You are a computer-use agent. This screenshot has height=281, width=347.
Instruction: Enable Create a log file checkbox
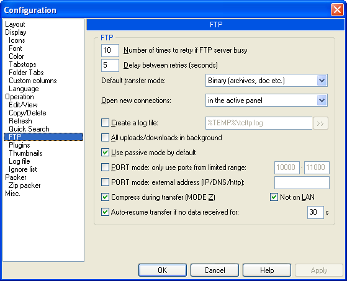[105, 123]
